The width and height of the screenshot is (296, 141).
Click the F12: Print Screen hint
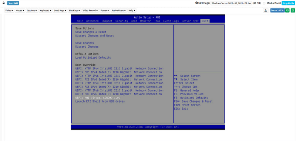[187, 105]
